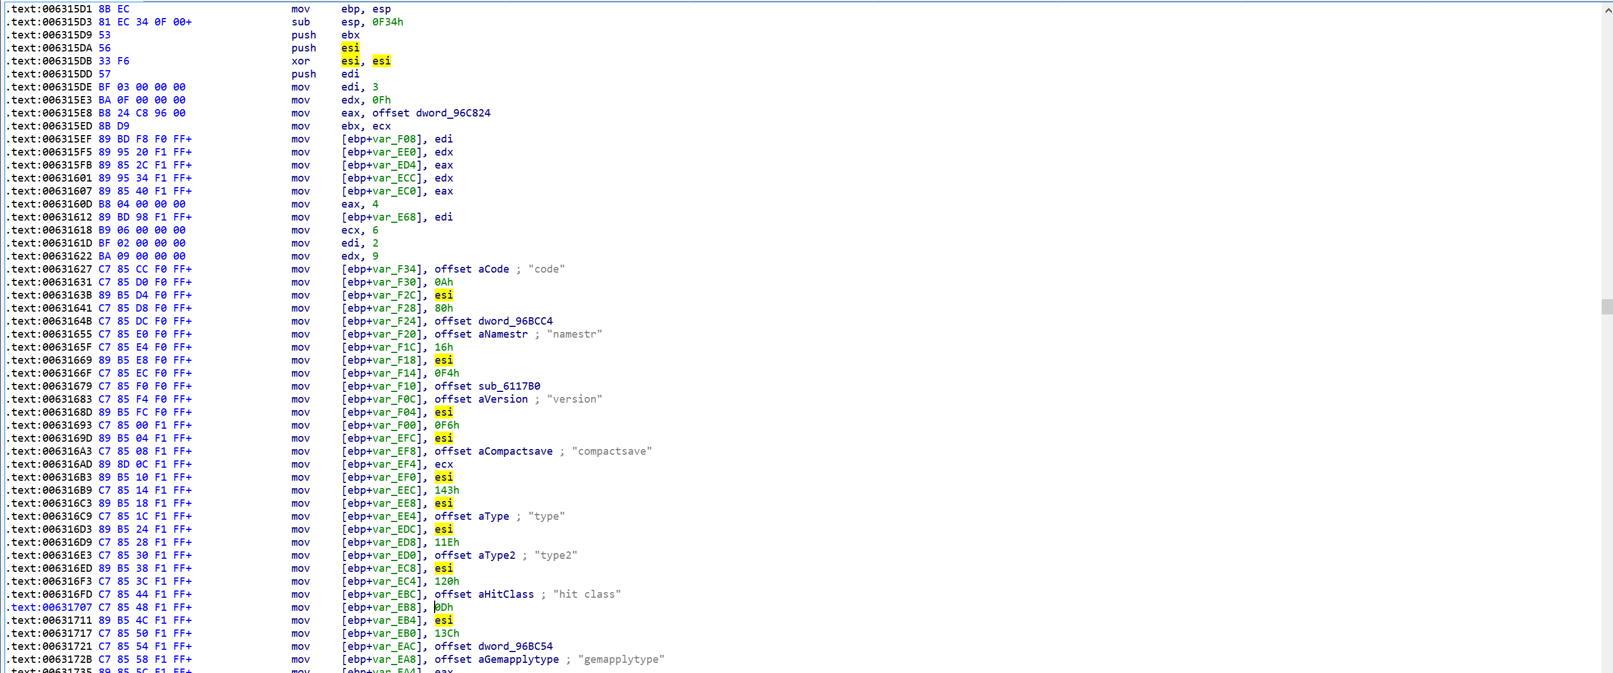Click the 0F34h immediate value
This screenshot has height=673, width=1613.
point(388,22)
